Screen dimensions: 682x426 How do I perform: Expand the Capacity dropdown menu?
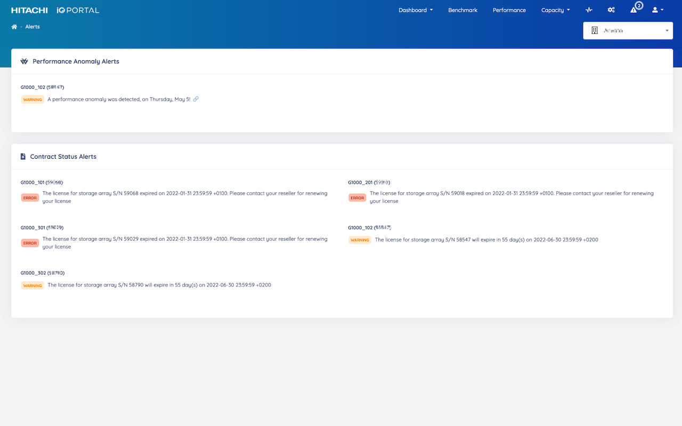tap(555, 10)
